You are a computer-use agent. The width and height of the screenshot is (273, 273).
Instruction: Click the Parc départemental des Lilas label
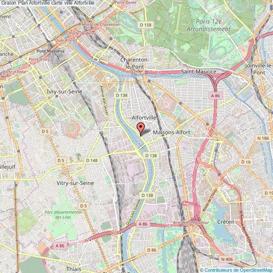[63, 215]
